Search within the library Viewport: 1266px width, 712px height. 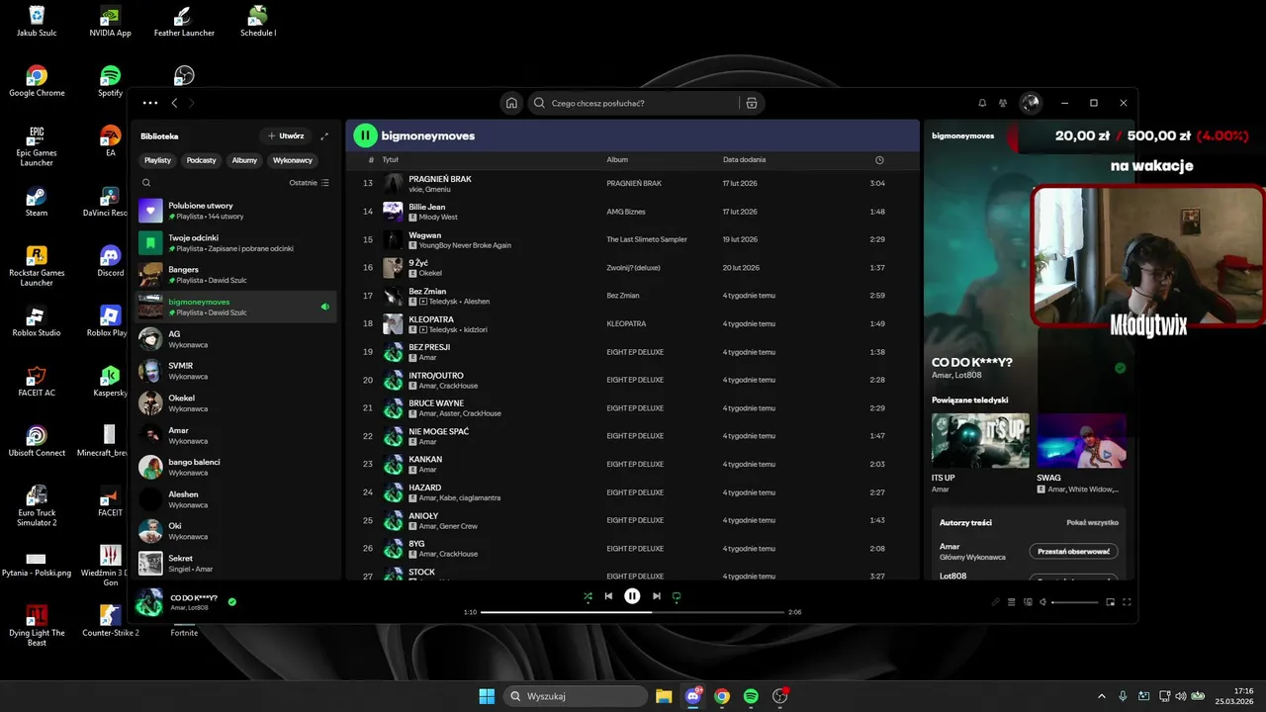(146, 183)
